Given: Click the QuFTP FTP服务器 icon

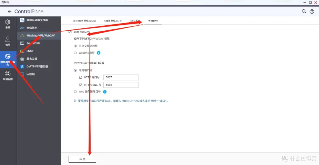Looking at the screenshot, I should (x=22, y=67).
